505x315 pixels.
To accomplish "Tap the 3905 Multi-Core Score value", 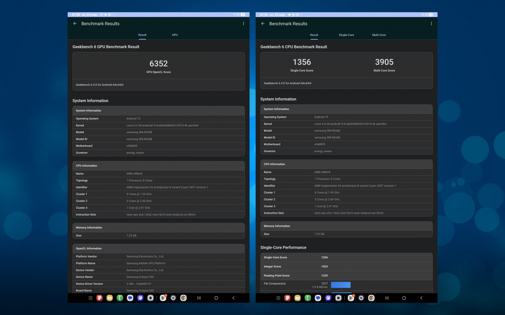I will [x=384, y=62].
